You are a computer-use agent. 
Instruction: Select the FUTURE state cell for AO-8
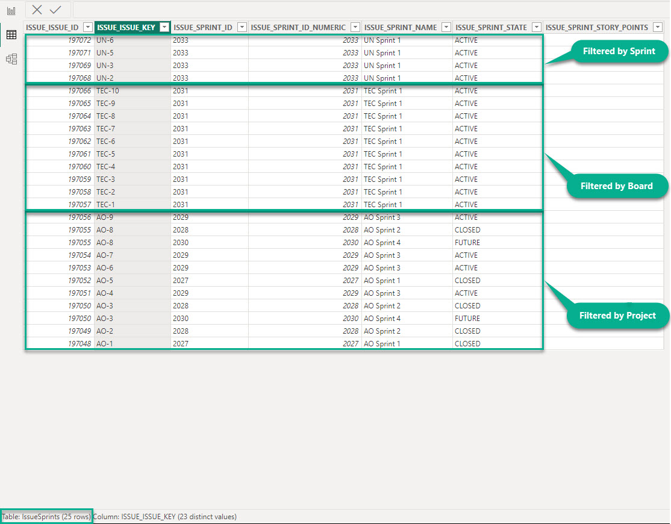point(467,243)
